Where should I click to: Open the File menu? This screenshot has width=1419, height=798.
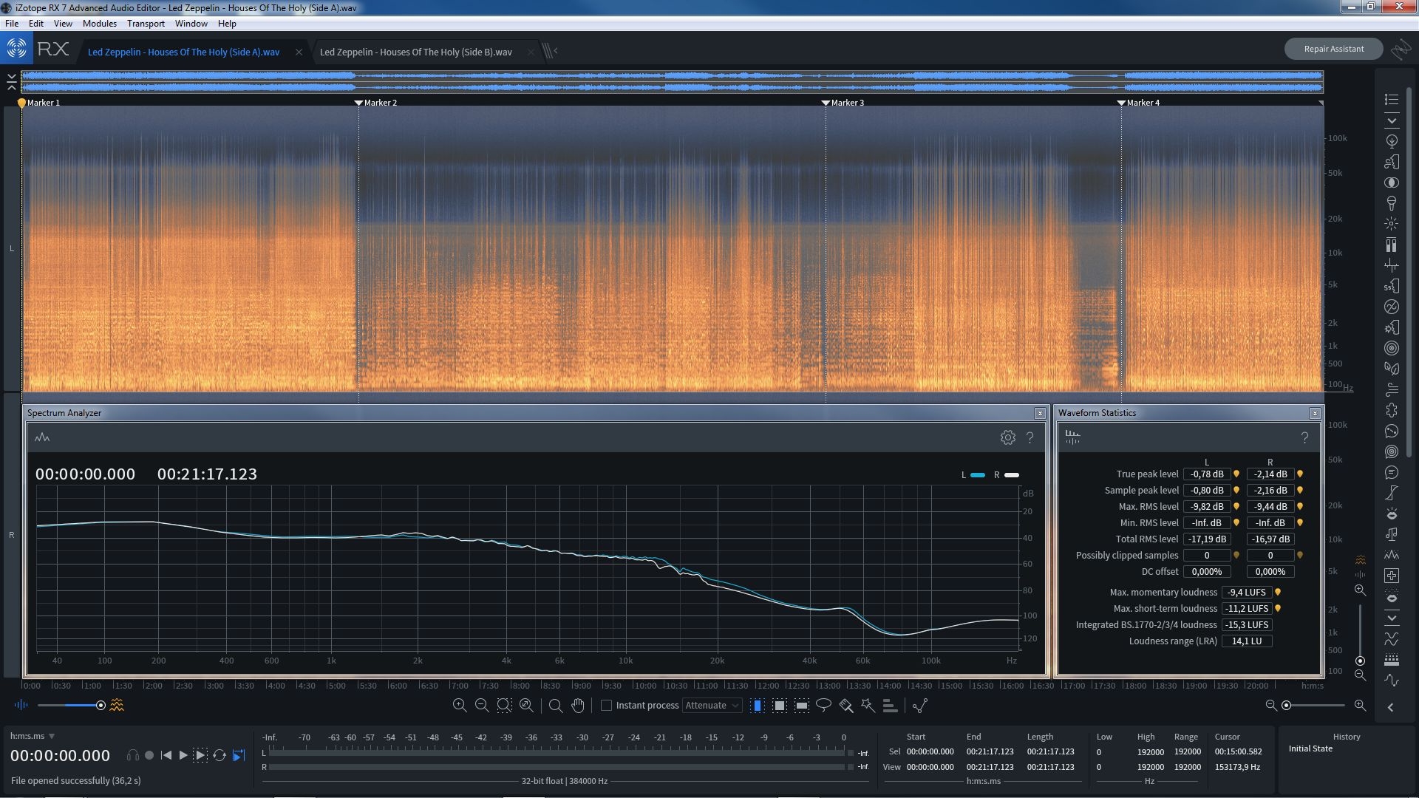click(x=12, y=24)
